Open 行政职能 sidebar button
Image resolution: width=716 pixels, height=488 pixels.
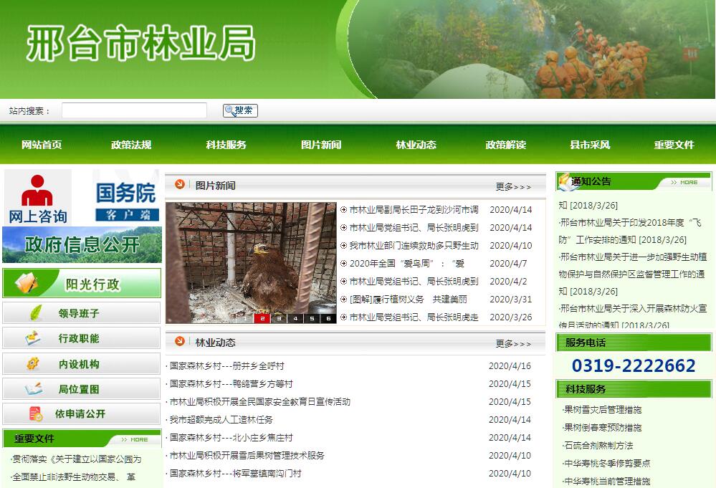pos(82,338)
